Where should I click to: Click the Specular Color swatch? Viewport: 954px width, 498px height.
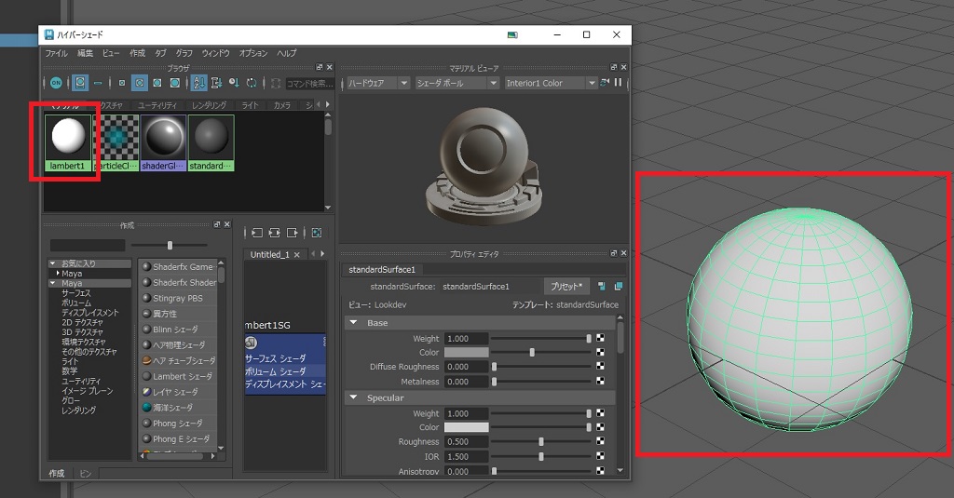[466, 427]
